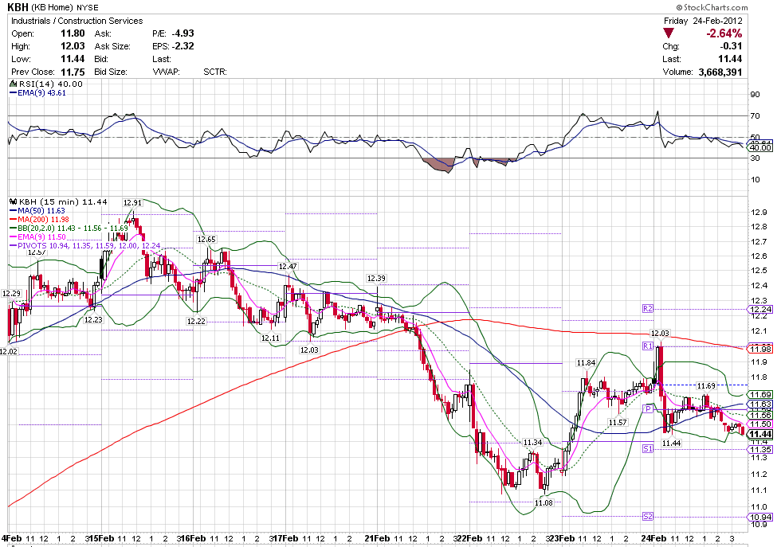
Task: Click the Volume value 3,668,391
Action: coord(720,72)
